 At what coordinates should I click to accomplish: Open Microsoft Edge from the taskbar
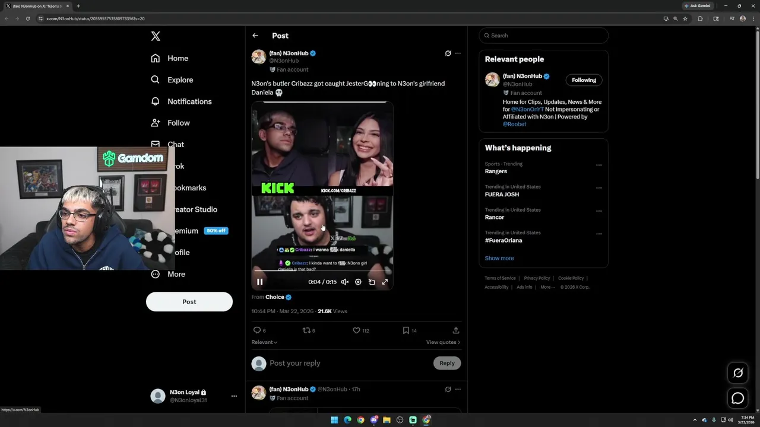(347, 420)
